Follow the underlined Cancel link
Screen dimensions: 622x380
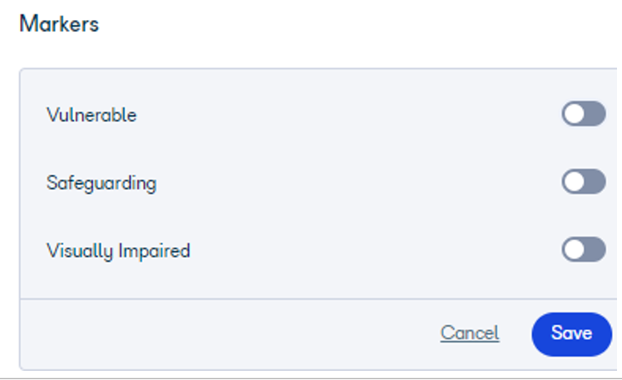(470, 332)
